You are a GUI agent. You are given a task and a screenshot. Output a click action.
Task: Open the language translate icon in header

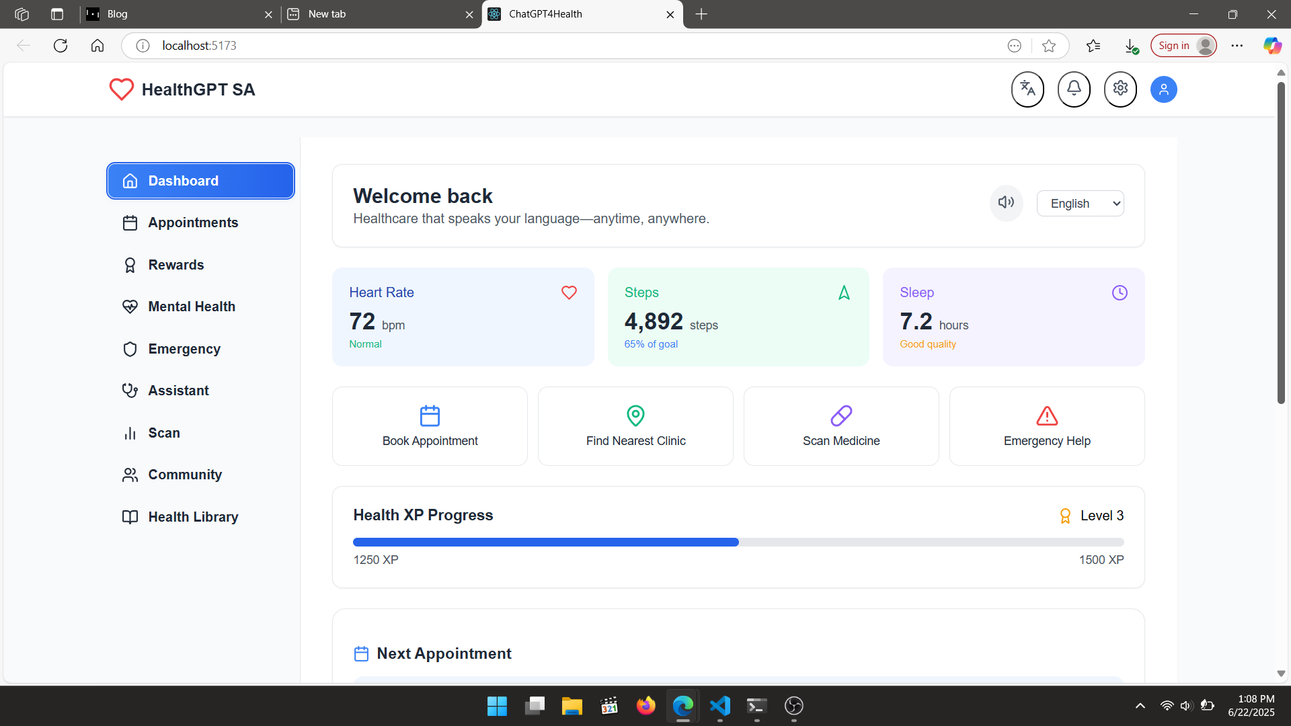pyautogui.click(x=1027, y=89)
